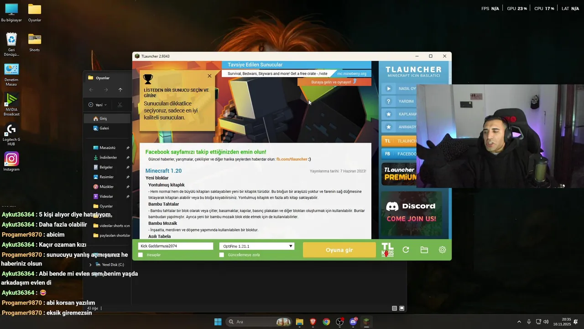The image size is (584, 329).
Task: Open Bu bilgisayar desktop icon
Action: 11,13
